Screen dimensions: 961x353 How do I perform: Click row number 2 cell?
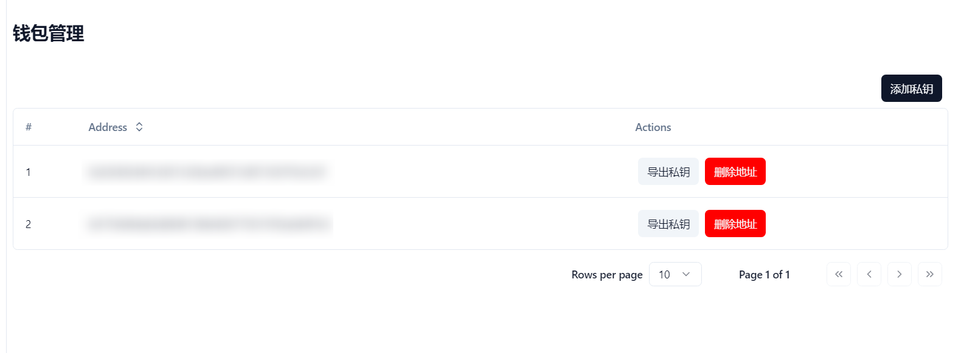click(28, 224)
